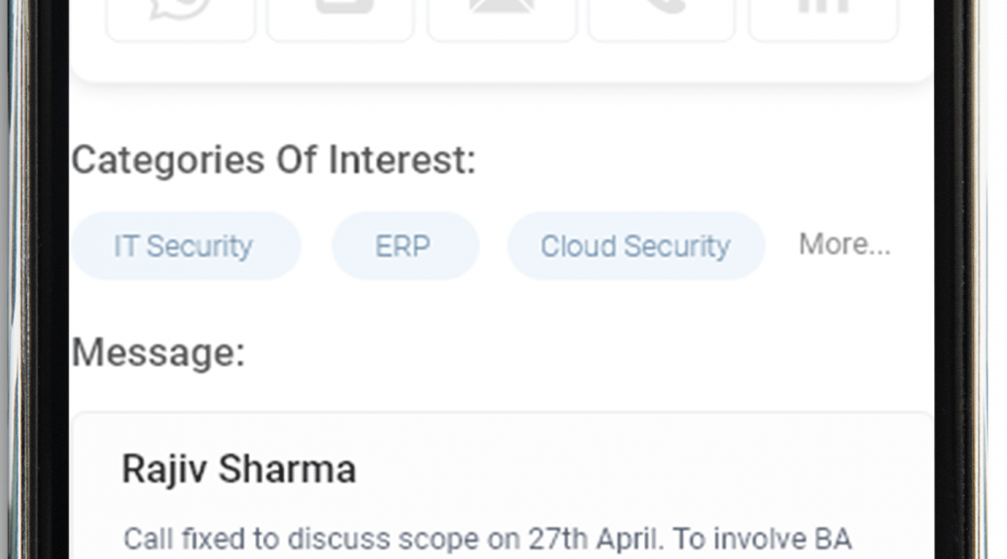
Task: Select the Cloud Security category chip
Action: [635, 246]
